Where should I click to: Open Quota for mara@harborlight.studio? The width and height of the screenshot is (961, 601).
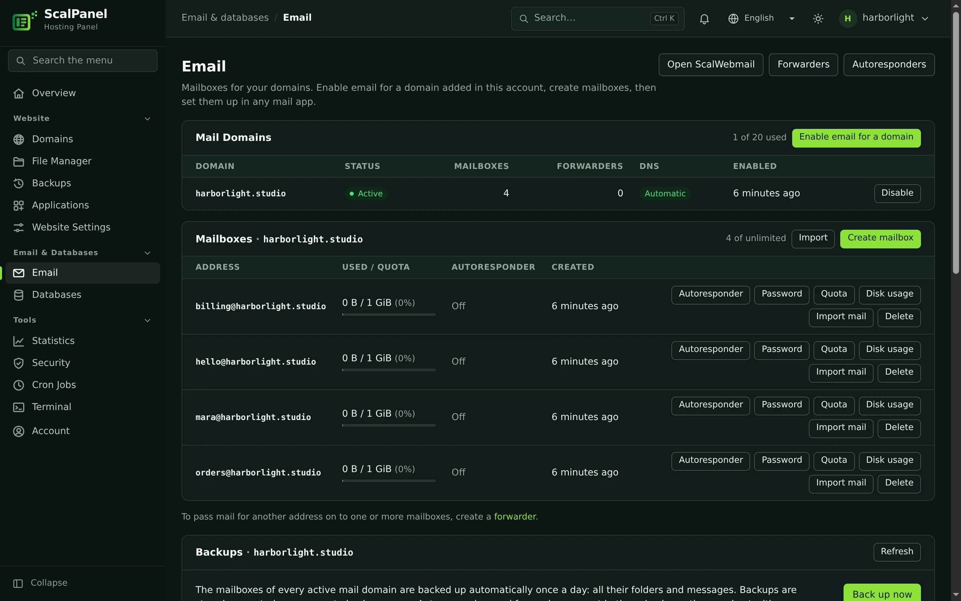pyautogui.click(x=834, y=406)
